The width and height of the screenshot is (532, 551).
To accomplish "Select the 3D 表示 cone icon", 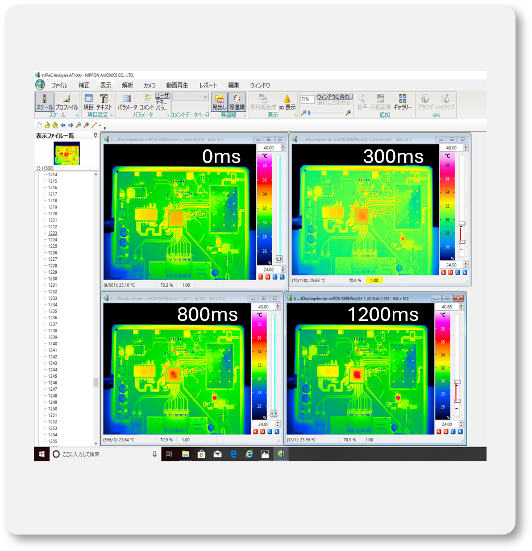I will tap(287, 102).
